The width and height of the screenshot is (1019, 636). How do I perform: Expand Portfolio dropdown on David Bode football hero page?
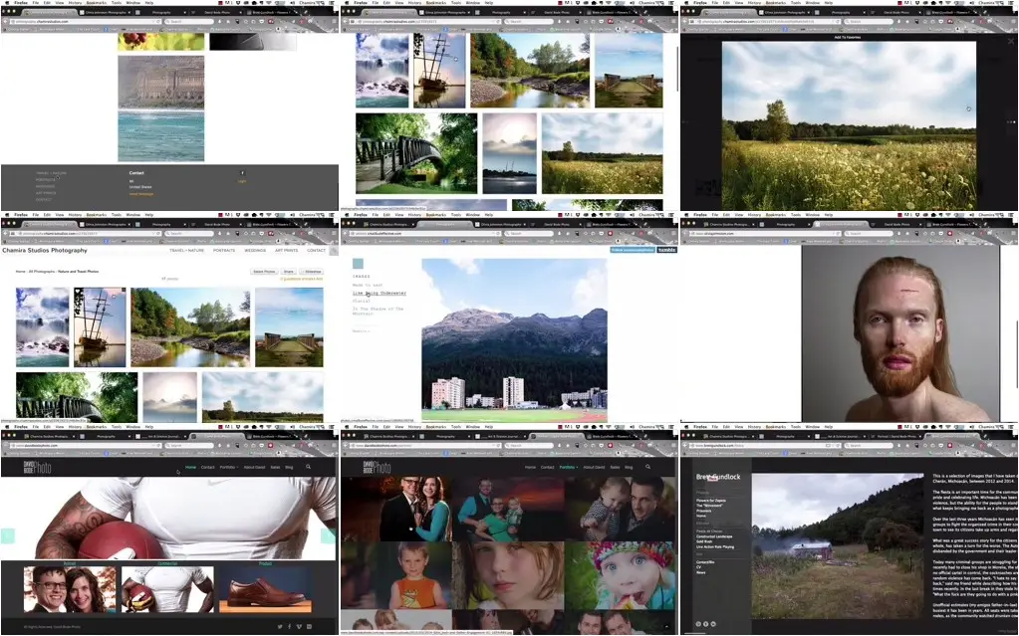coord(228,467)
